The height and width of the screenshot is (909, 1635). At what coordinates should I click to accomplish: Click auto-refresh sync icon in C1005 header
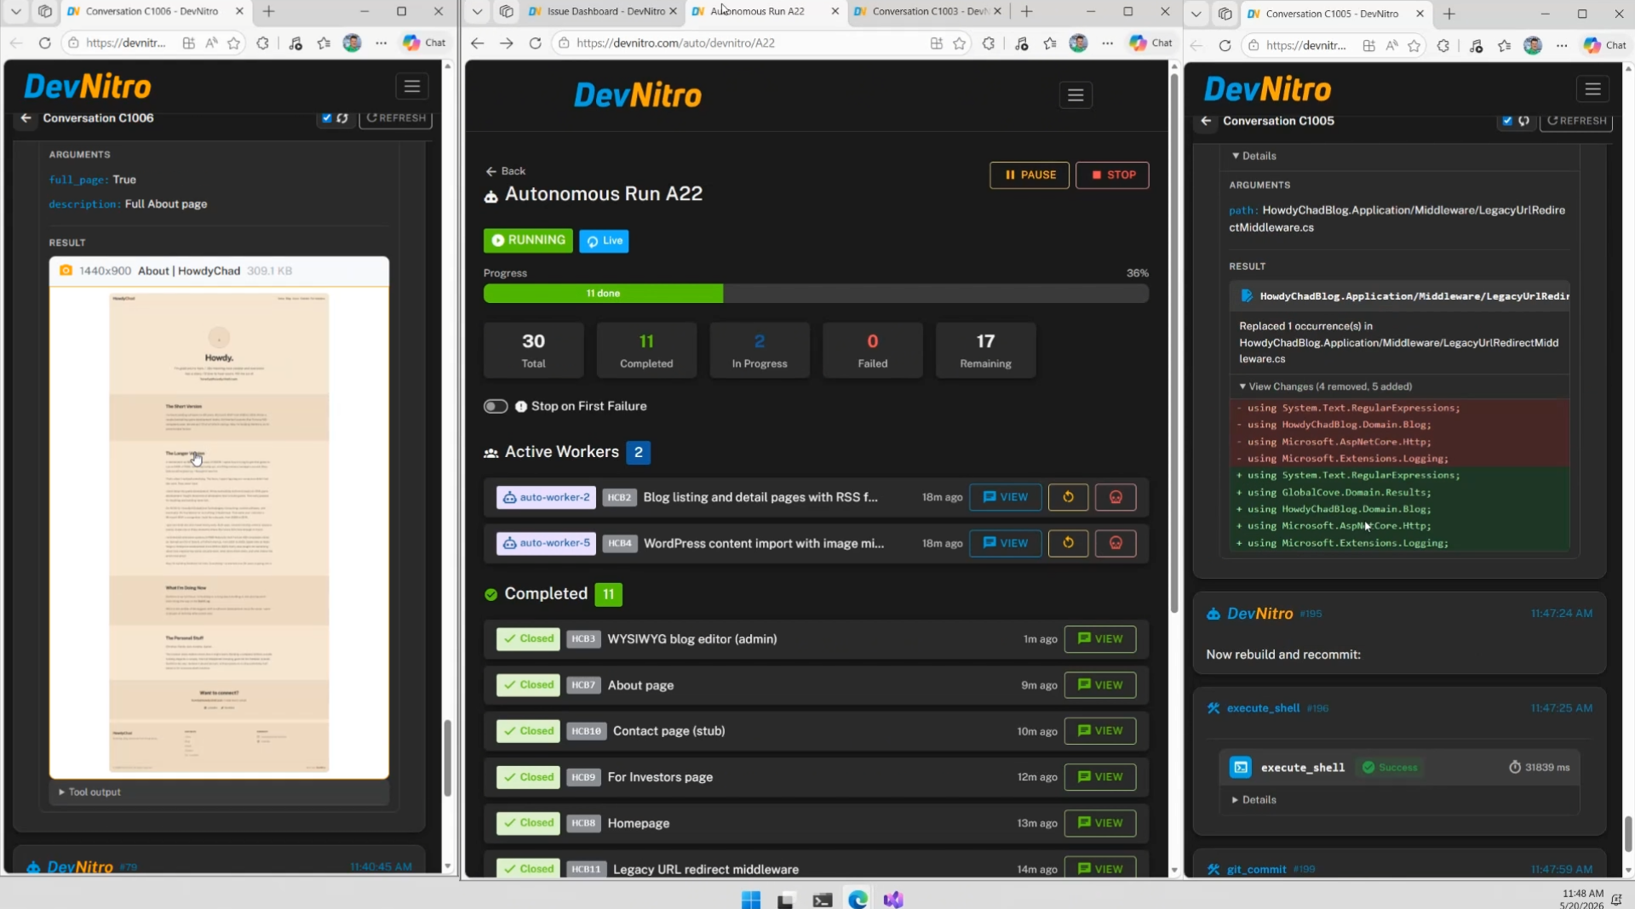pyautogui.click(x=1523, y=121)
